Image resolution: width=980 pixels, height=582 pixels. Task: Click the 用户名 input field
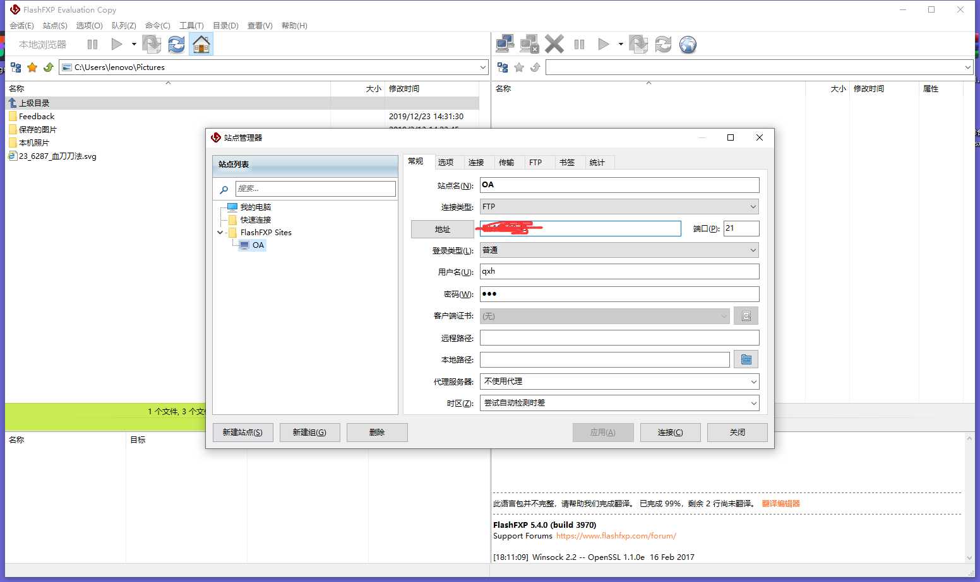[619, 272]
